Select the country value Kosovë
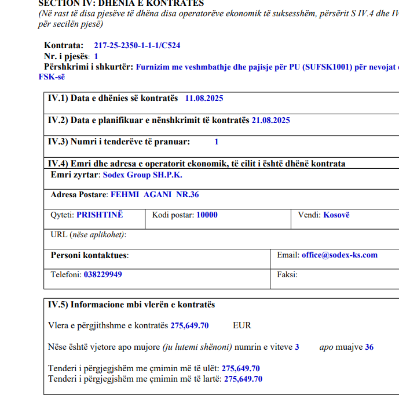Viewport: 399px width, 395px height. click(x=336, y=215)
